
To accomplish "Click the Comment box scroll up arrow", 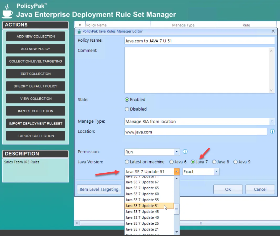I will [x=271, y=51].
